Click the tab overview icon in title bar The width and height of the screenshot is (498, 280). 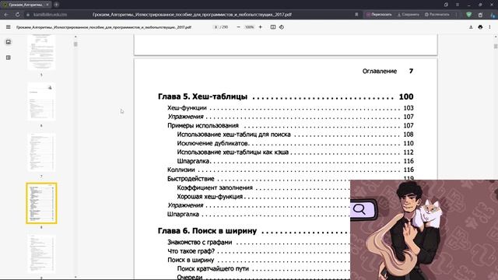point(446,5)
